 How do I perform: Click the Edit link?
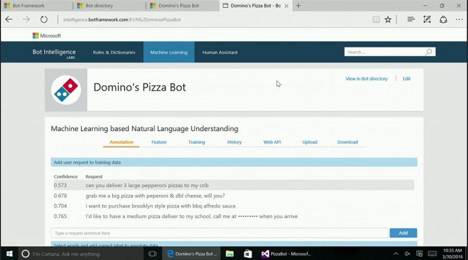(406, 79)
